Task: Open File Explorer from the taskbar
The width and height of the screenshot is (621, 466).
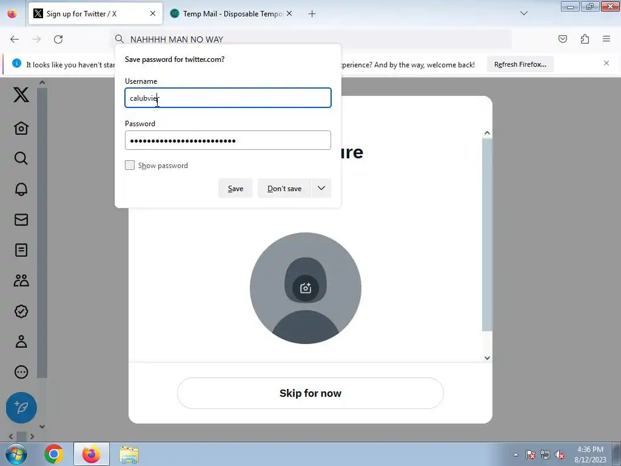Action: [x=130, y=454]
